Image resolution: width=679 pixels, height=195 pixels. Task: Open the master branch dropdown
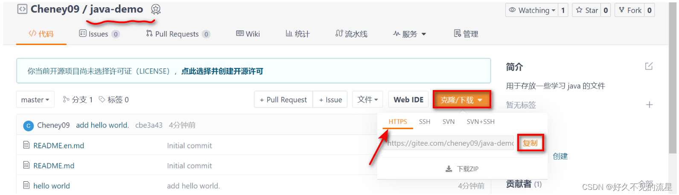[x=35, y=99]
